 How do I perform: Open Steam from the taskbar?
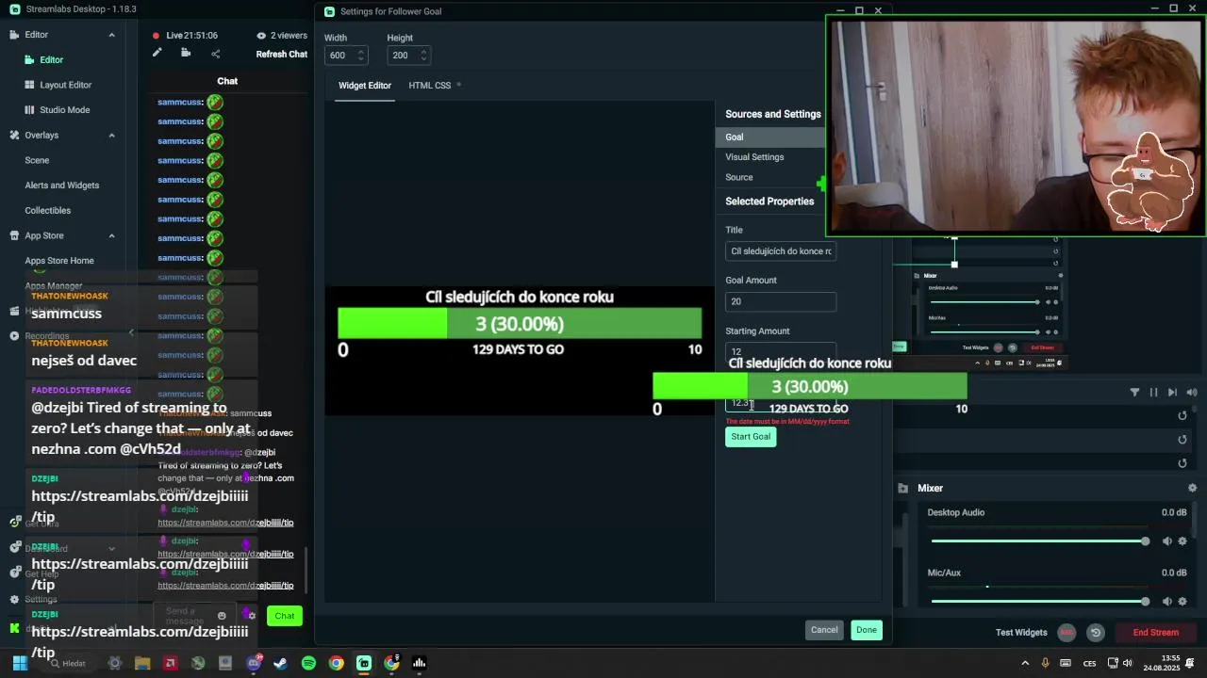[280, 663]
